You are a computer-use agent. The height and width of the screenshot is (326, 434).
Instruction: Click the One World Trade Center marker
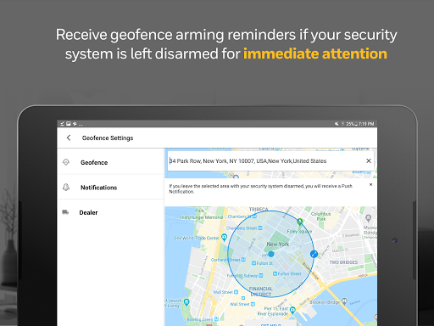(x=224, y=237)
